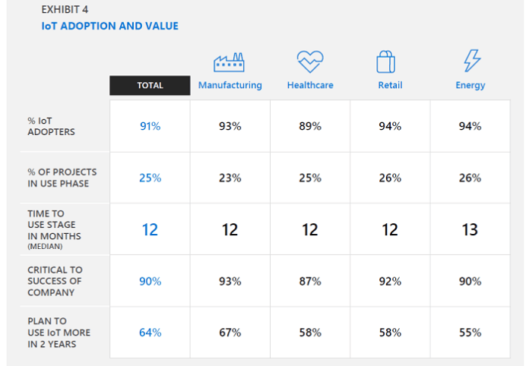This screenshot has height=366, width=529.
Task: Click the Healthcare column label
Action: tap(310, 85)
